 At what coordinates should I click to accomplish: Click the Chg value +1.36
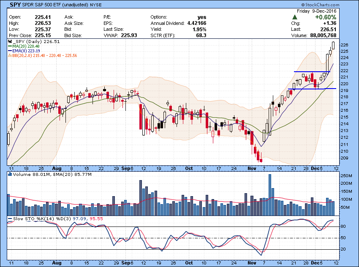point(330,23)
